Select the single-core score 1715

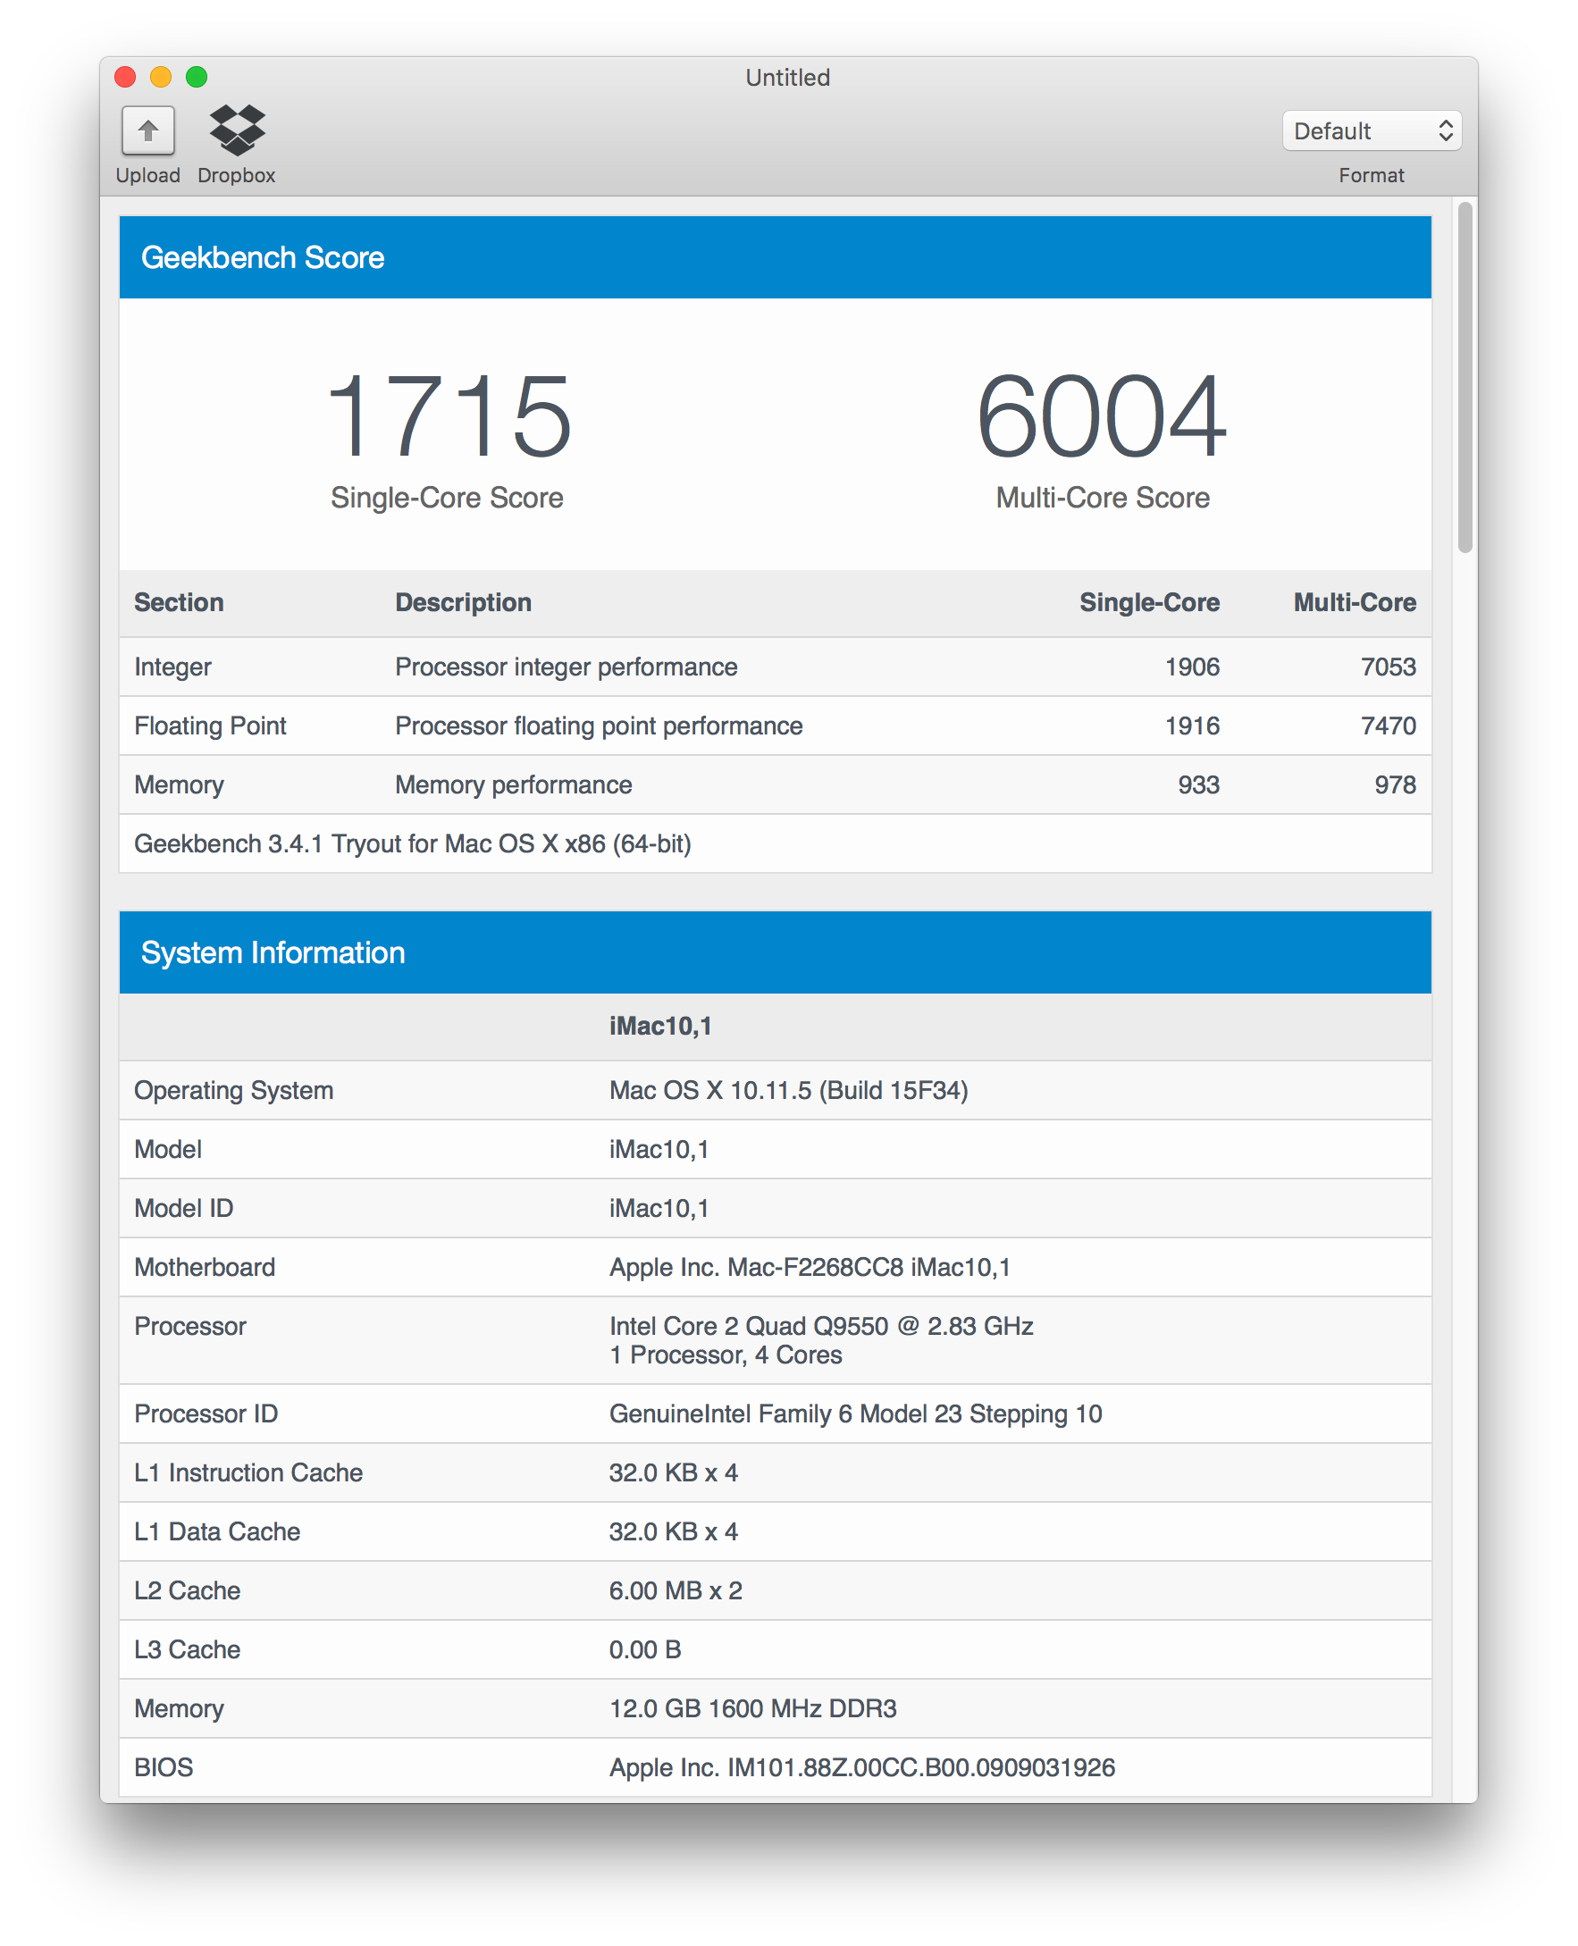(x=449, y=415)
